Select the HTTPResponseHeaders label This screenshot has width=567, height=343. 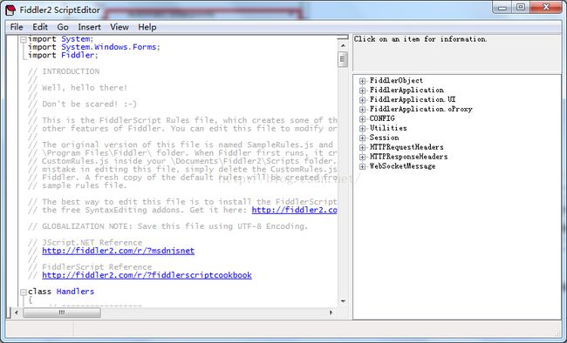tap(408, 157)
